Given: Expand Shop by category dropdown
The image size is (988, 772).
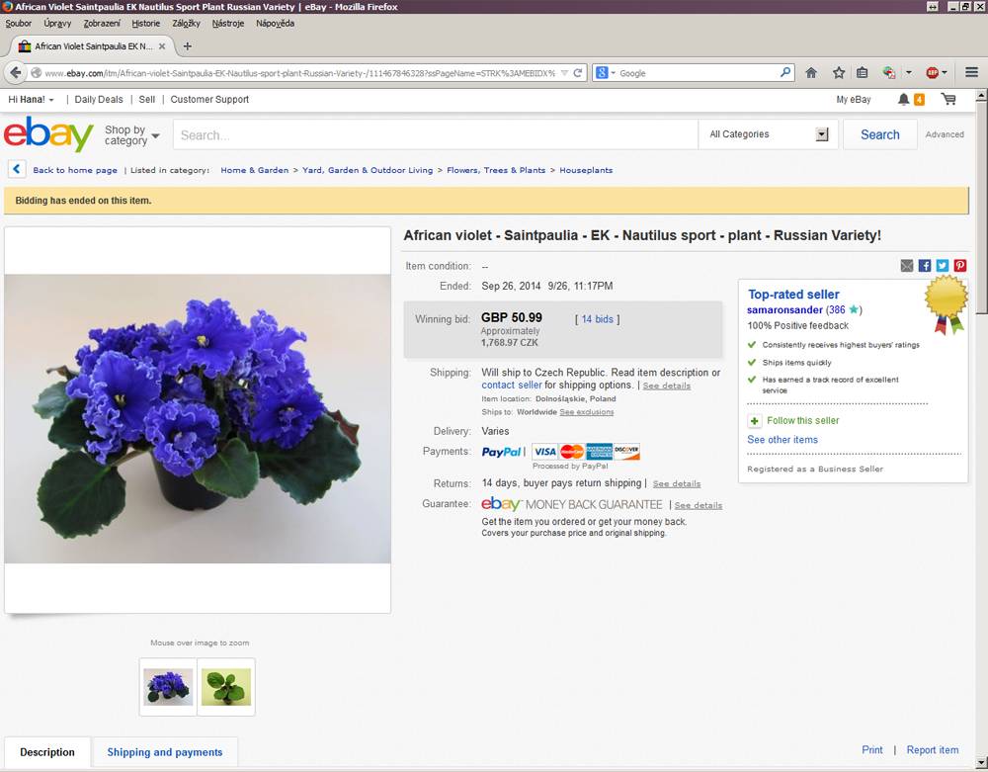Looking at the screenshot, I should click(x=131, y=134).
